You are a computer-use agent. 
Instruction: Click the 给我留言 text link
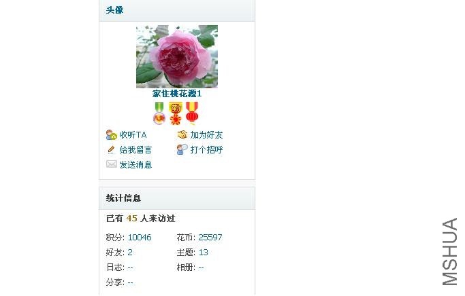coord(135,150)
